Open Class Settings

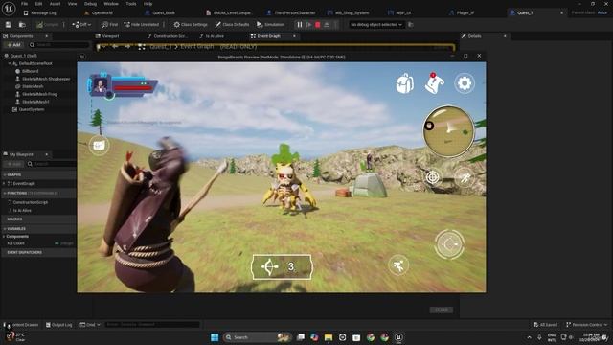pos(191,25)
